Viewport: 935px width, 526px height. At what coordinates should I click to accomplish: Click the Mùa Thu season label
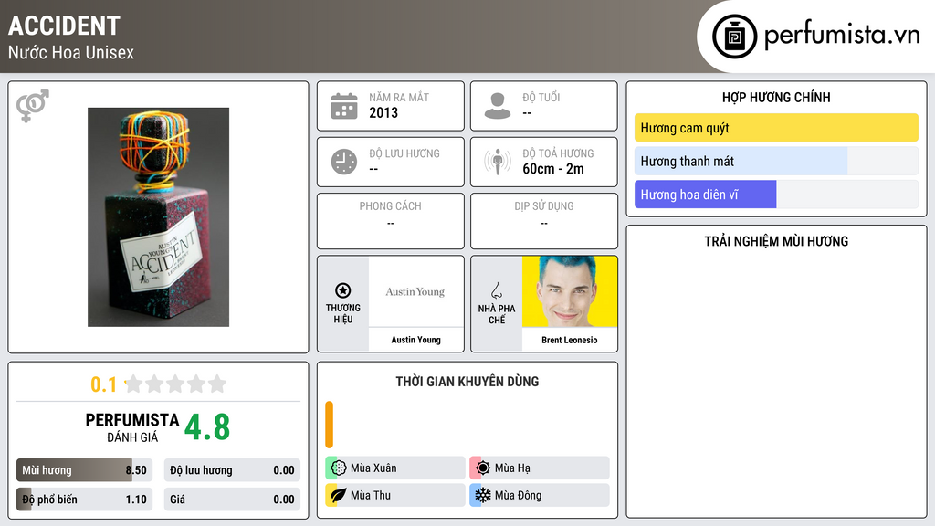(371, 495)
